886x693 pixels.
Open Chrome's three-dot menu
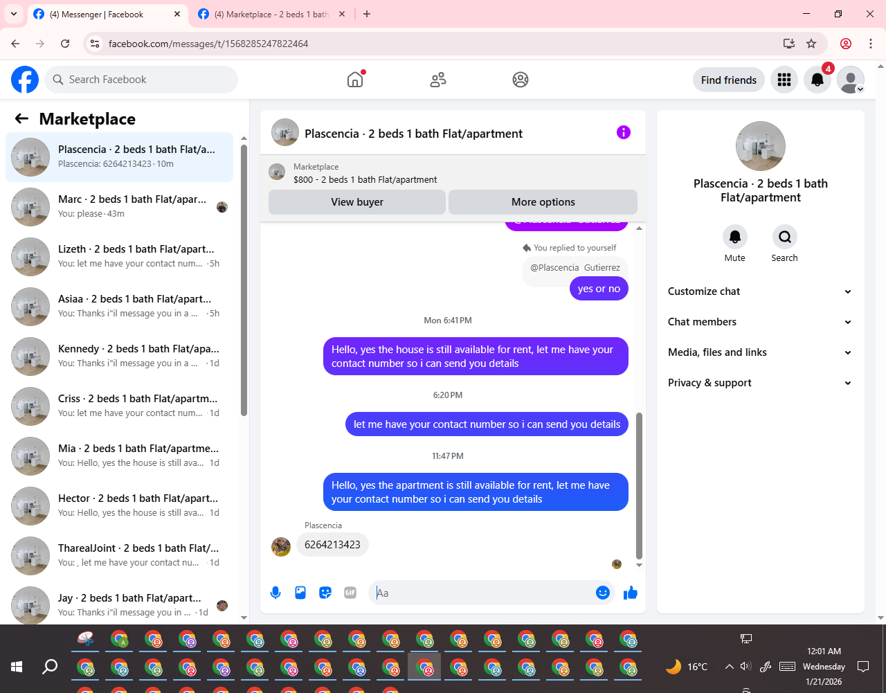click(x=871, y=44)
